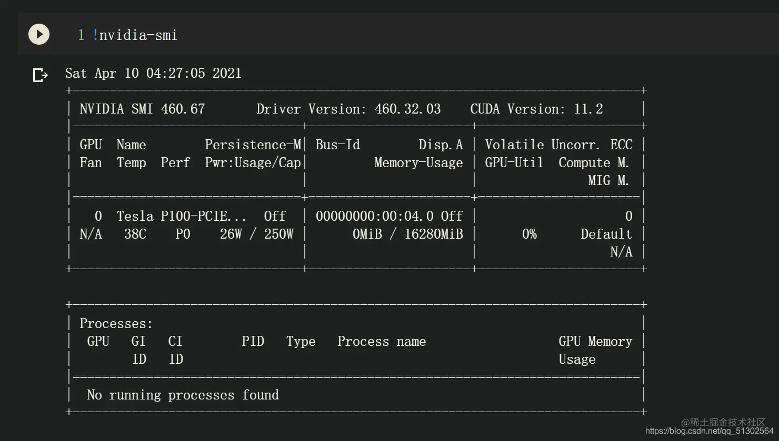
Task: Click the Processes: section heading
Action: [x=116, y=323]
